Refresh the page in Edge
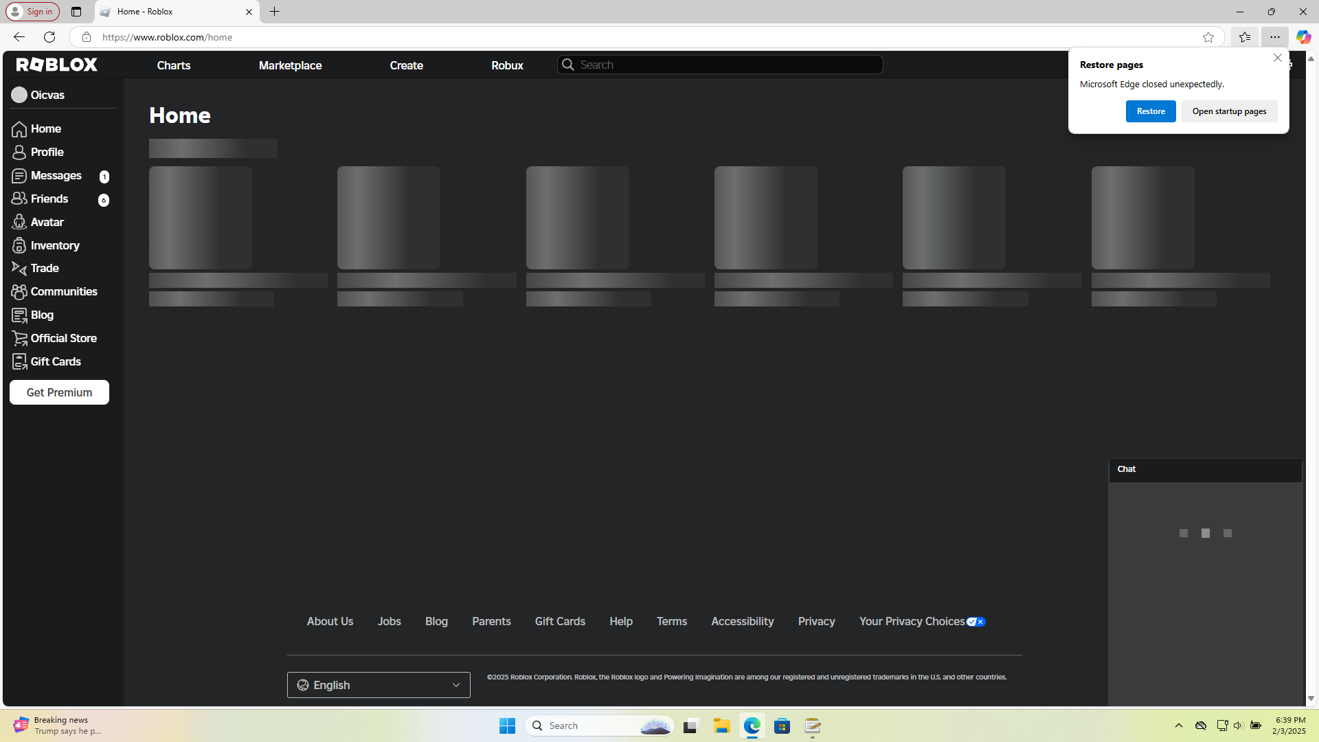1319x742 pixels. click(x=49, y=37)
